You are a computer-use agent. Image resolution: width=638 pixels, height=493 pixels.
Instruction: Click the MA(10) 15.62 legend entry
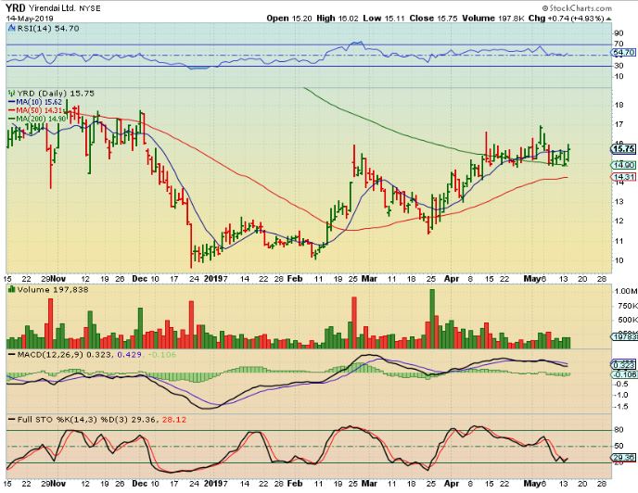coord(35,102)
